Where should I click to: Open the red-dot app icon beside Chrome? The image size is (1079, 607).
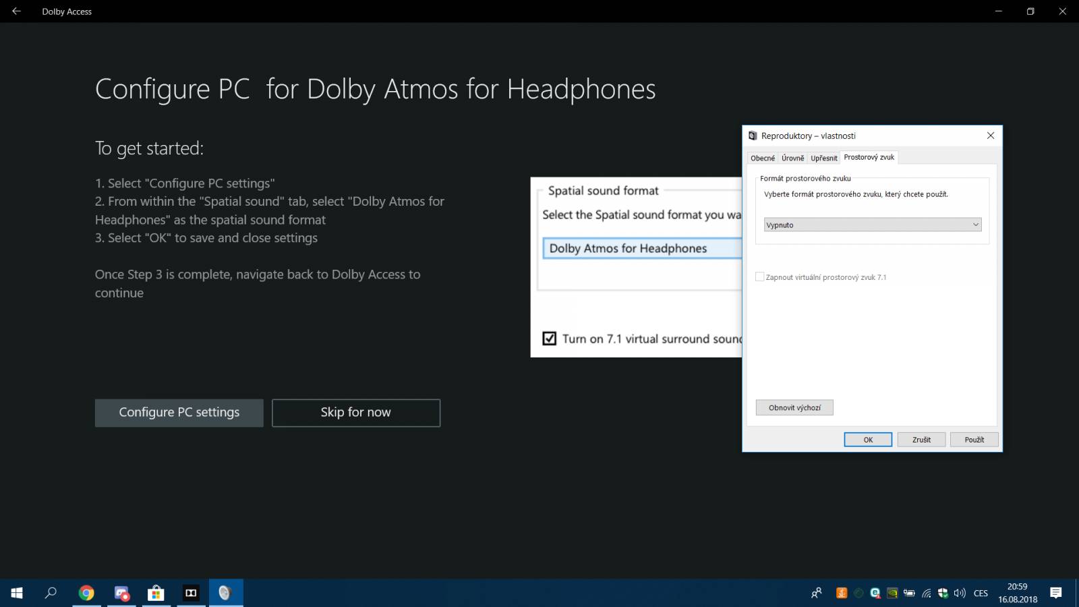[x=121, y=593]
